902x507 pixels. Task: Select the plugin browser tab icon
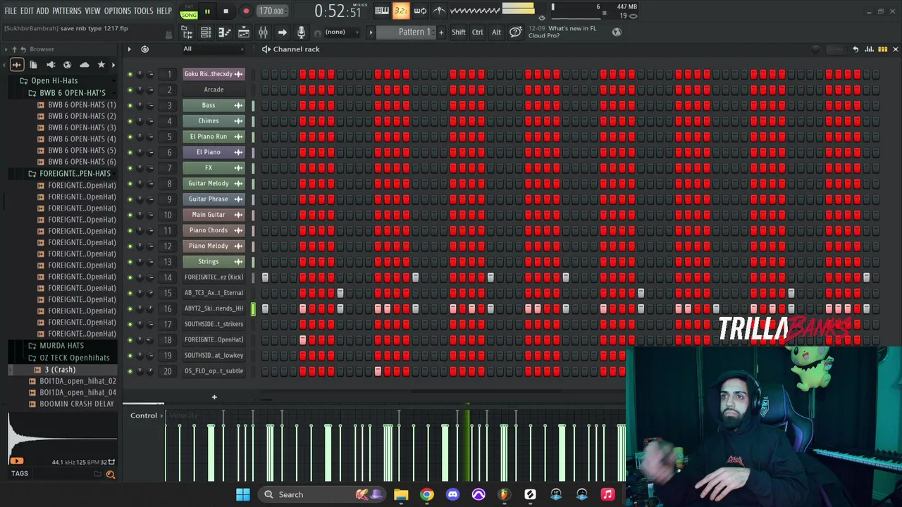pyautogui.click(x=50, y=65)
